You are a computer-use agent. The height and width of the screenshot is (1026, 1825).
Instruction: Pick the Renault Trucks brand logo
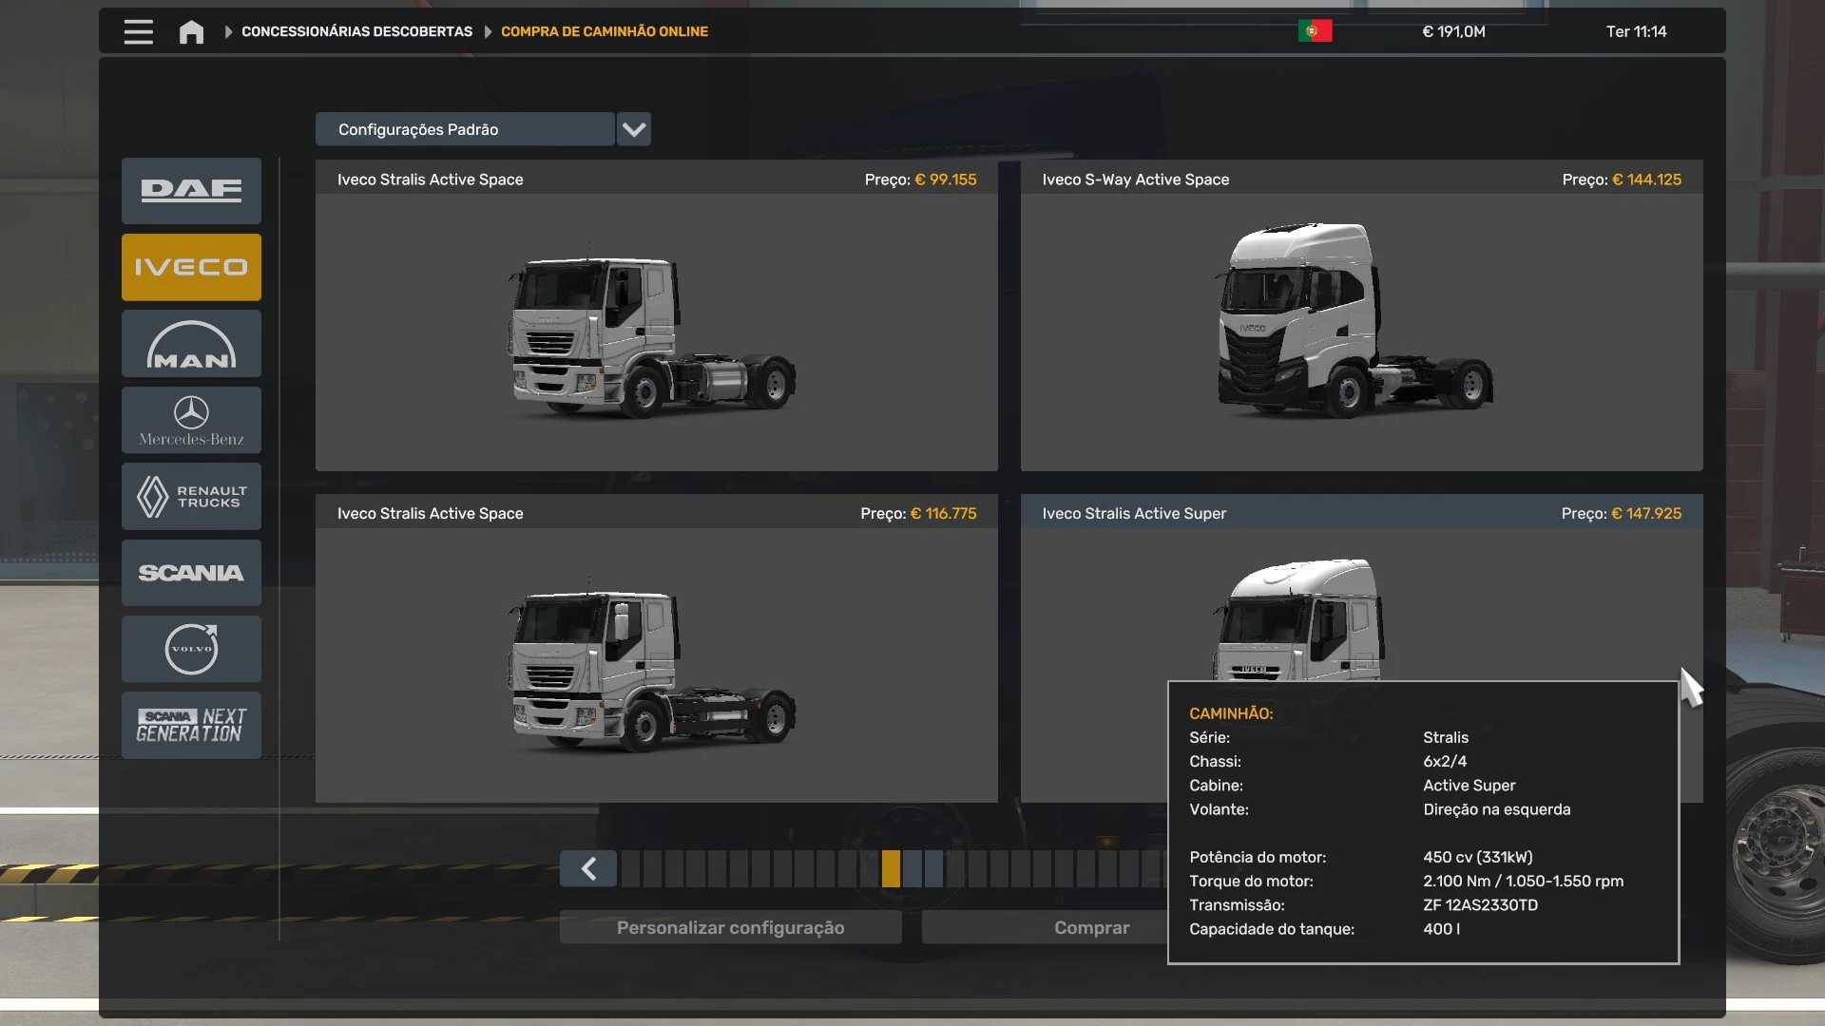pos(191,496)
